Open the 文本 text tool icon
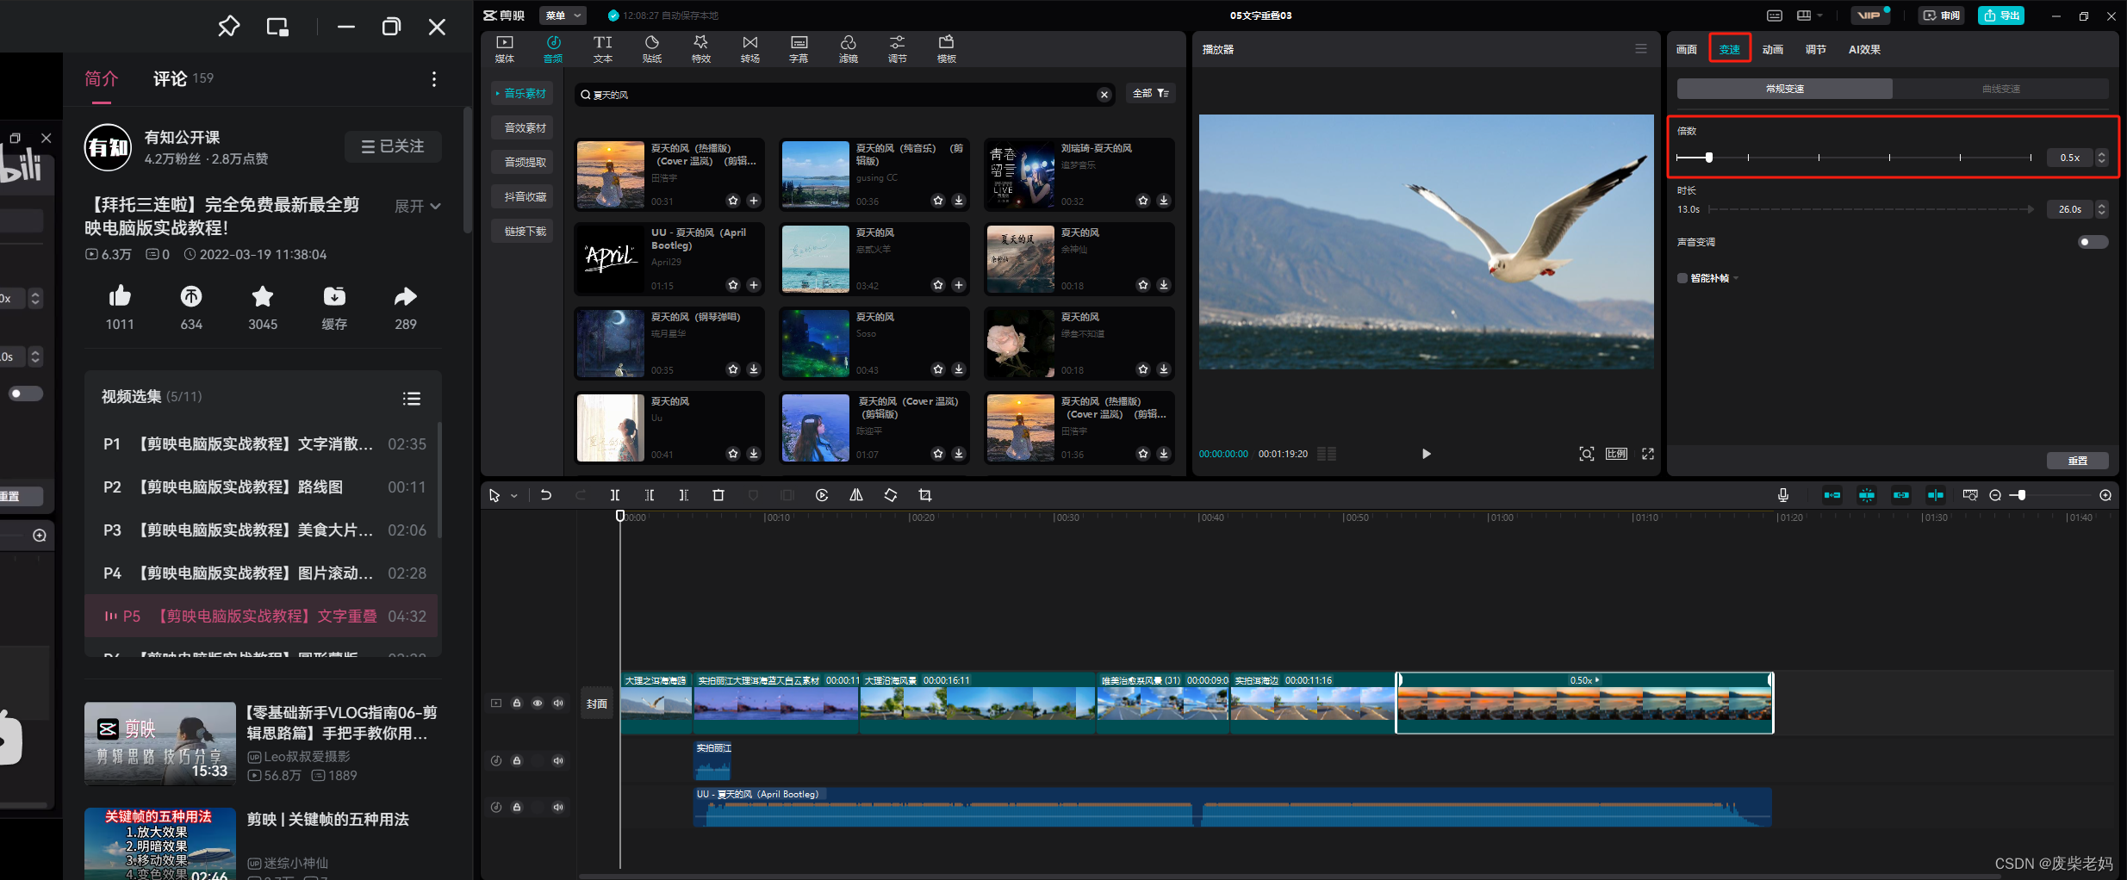The width and height of the screenshot is (2127, 880). click(603, 49)
